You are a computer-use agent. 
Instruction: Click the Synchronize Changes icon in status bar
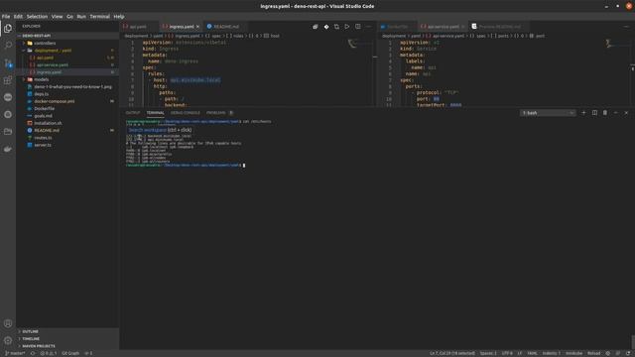point(33,353)
